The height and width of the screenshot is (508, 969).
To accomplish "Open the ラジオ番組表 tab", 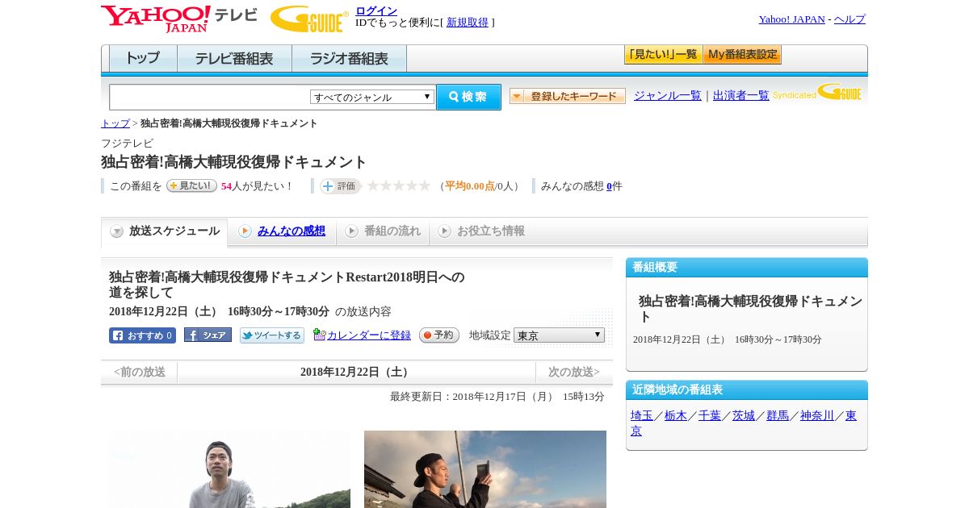I will 349,58.
